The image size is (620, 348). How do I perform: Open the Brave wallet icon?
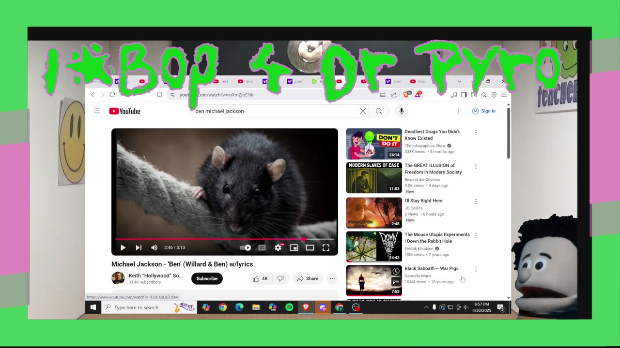tap(474, 95)
